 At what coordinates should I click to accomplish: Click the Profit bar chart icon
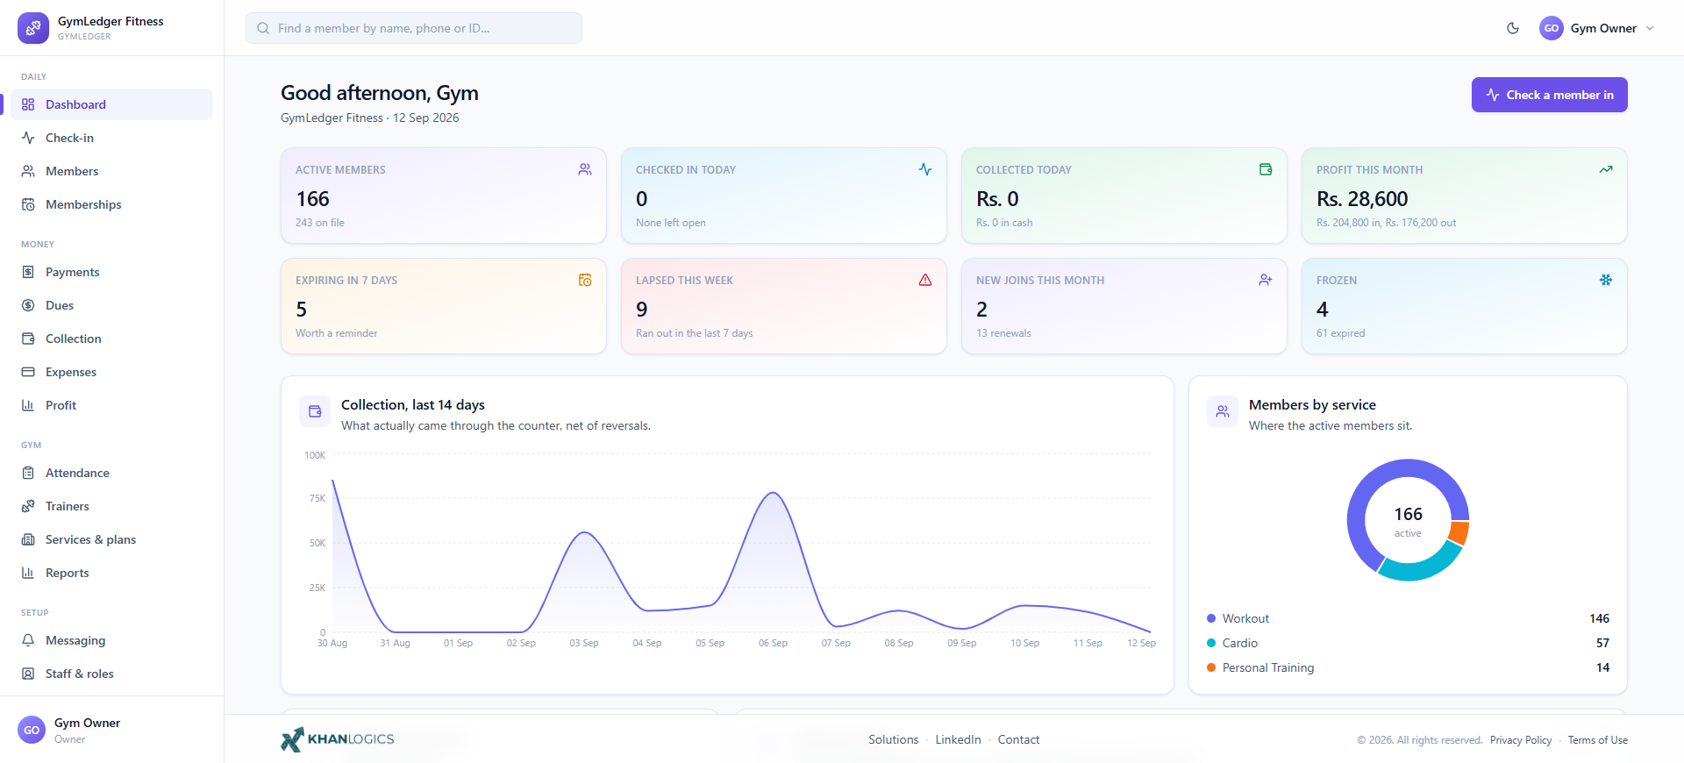(28, 405)
